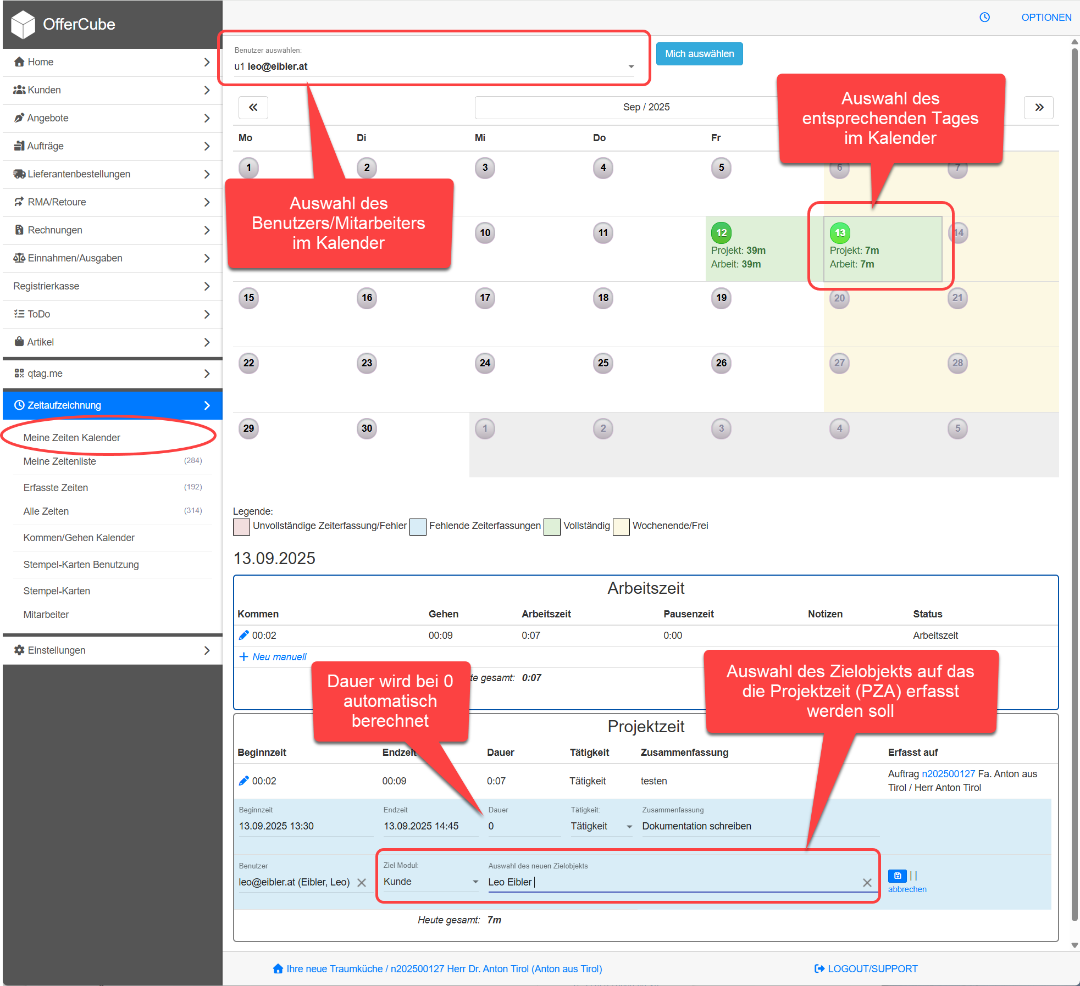The width and height of the screenshot is (1080, 986).
Task: Go to next month with double-right arrow
Action: pyautogui.click(x=1038, y=107)
